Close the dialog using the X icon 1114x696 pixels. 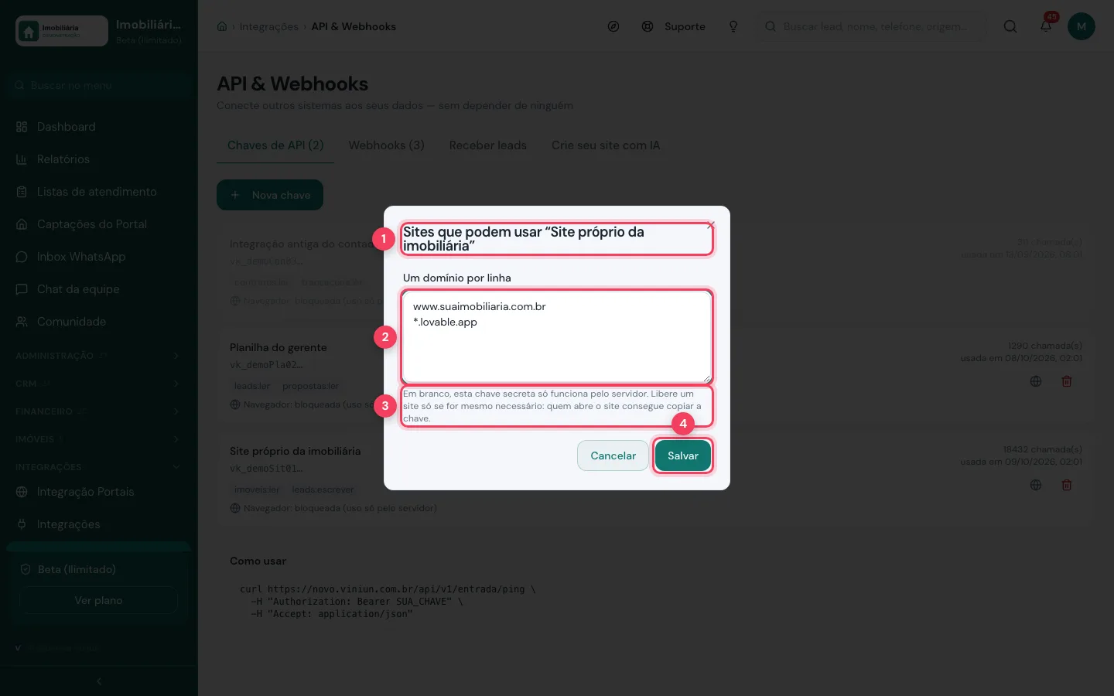click(x=710, y=225)
